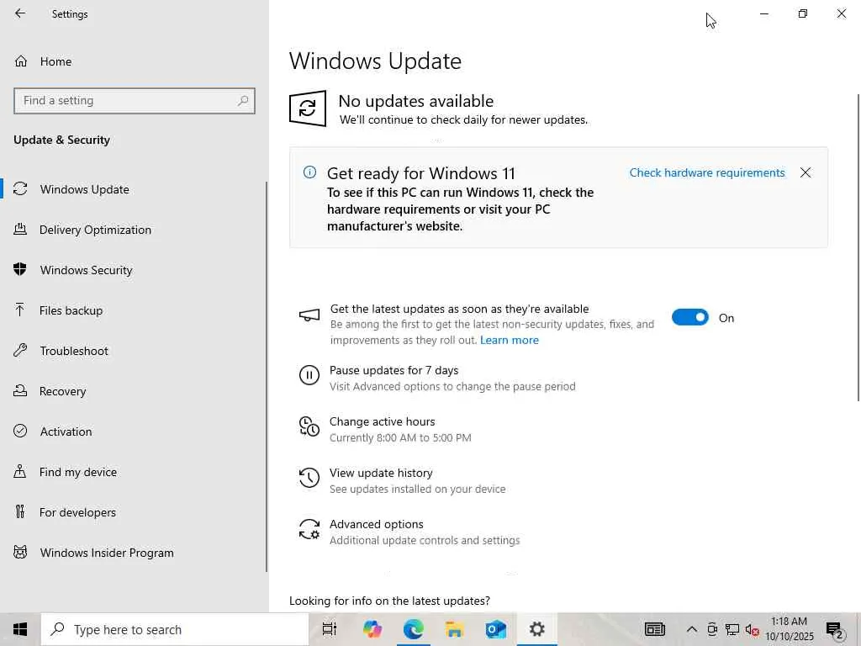Image resolution: width=861 pixels, height=646 pixels.
Task: Show hidden system tray icons
Action: point(692,629)
